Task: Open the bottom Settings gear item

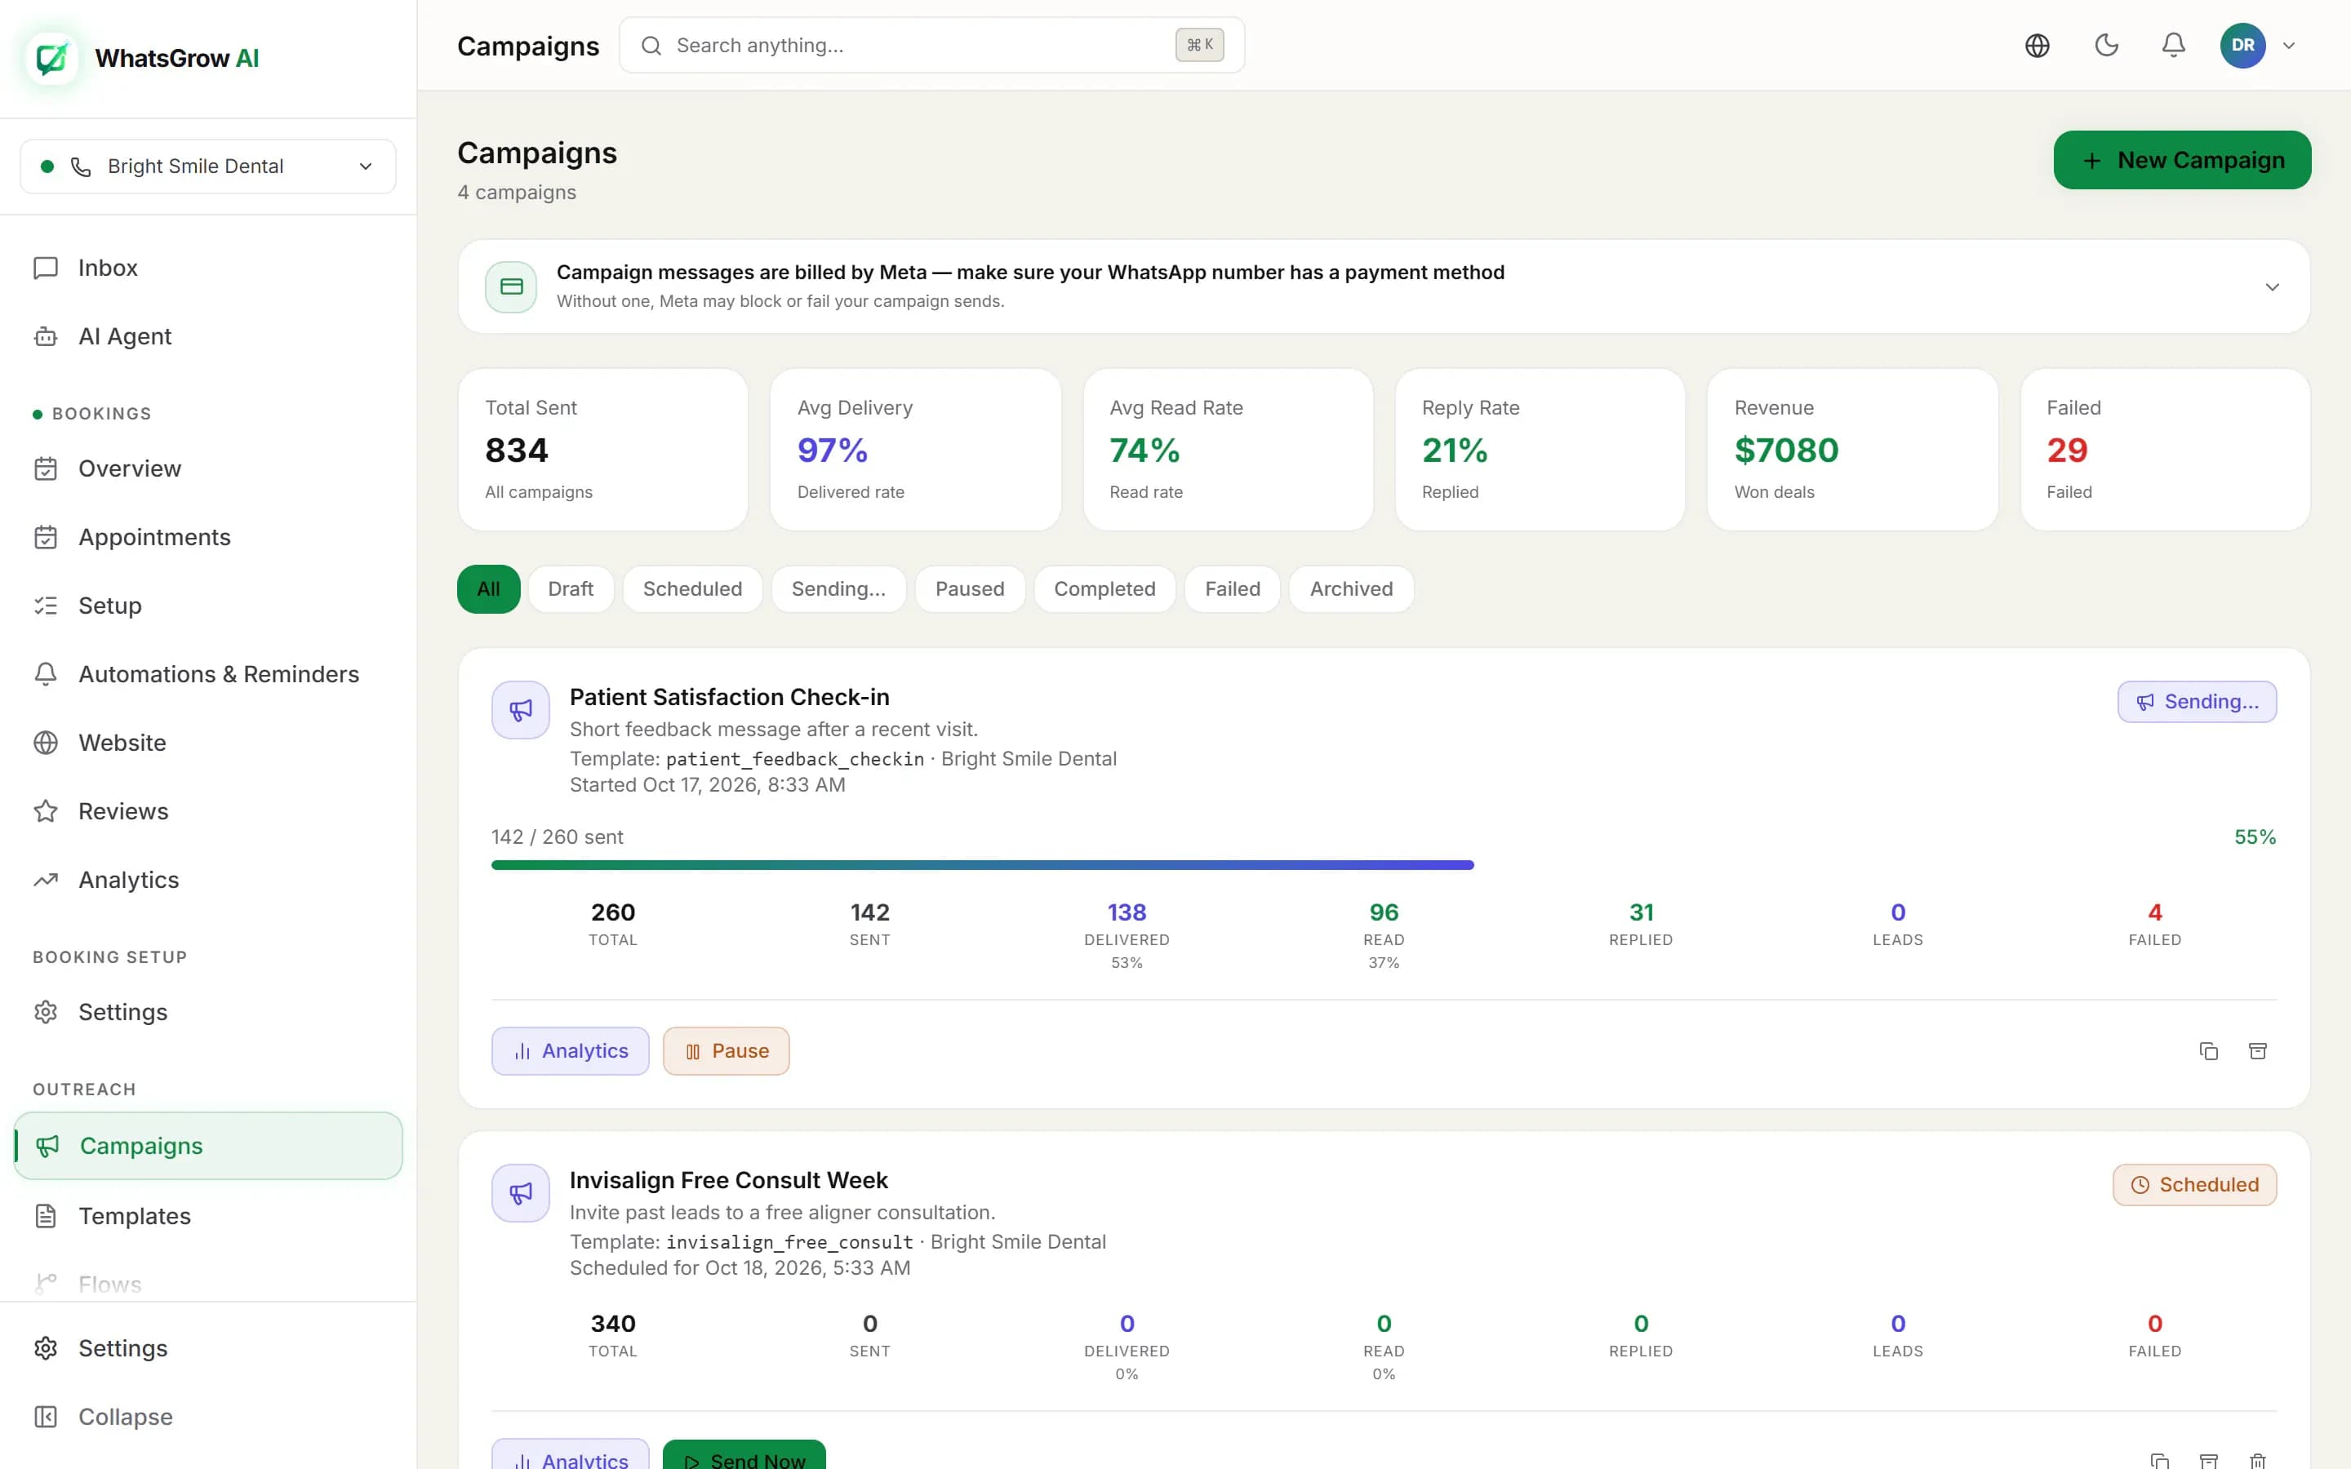Action: 208,1348
